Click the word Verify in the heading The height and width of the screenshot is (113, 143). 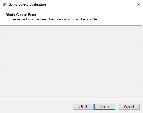11,15
